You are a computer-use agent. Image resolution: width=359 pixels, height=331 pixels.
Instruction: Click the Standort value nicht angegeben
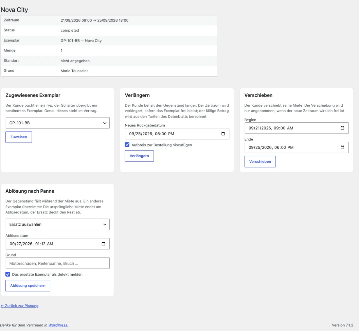click(75, 61)
